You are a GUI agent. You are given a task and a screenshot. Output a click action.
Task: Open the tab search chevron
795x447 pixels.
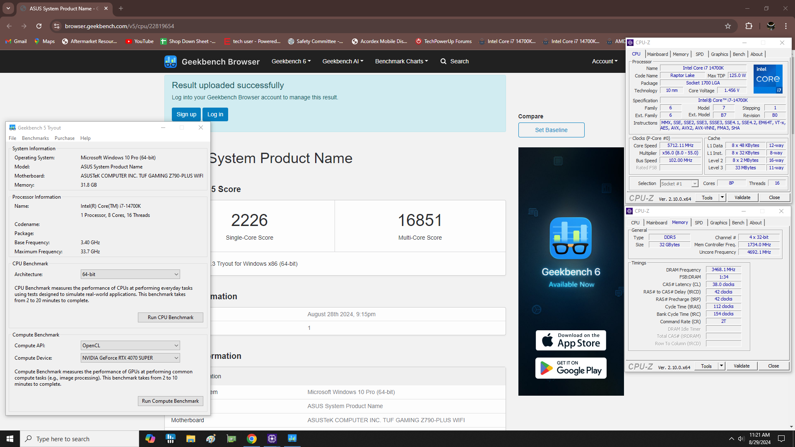8,8
